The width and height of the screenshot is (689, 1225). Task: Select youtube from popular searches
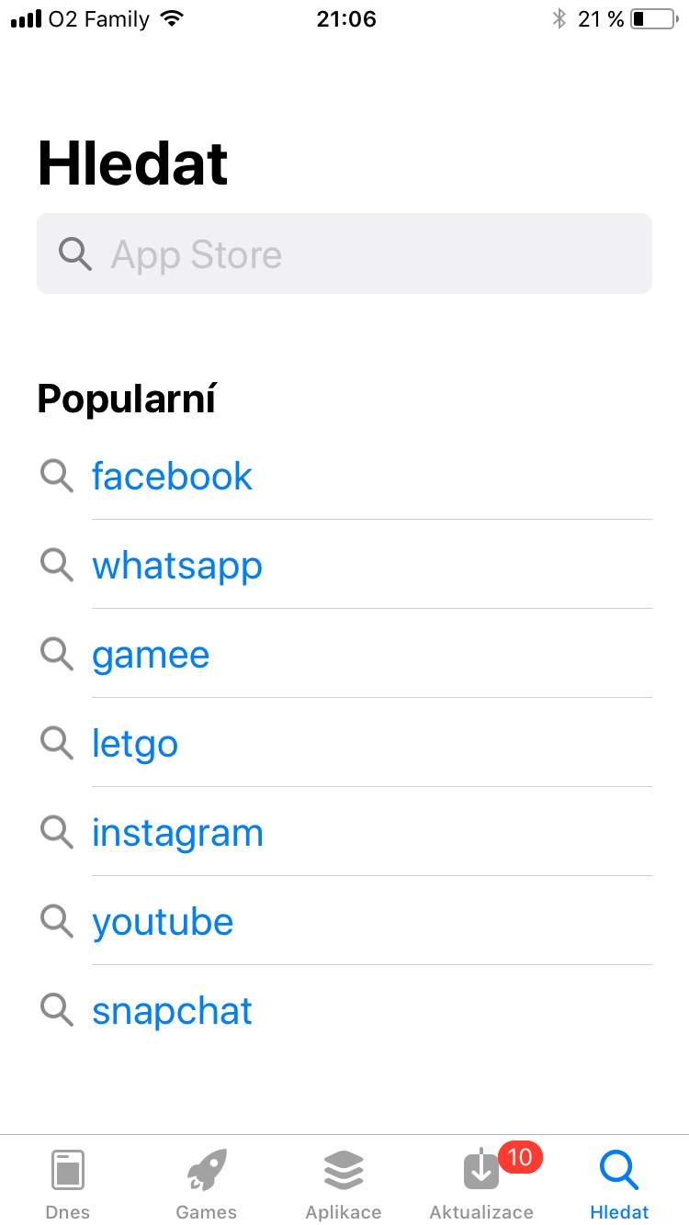(163, 921)
